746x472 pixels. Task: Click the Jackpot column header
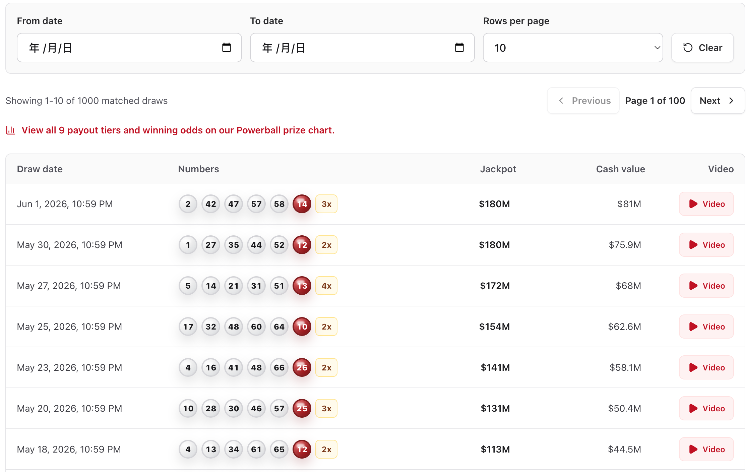498,169
